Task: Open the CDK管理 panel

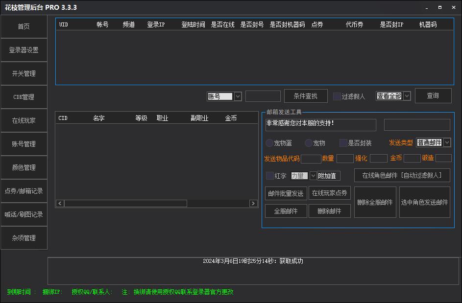Action: 23,97
